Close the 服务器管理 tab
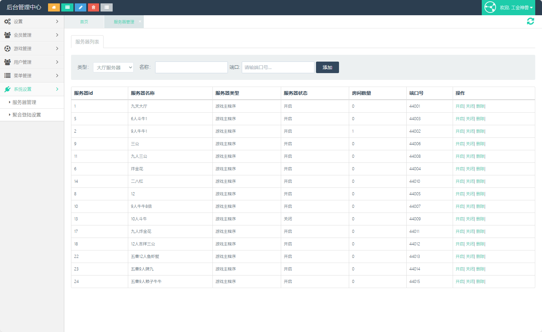Viewport: 542px width, 332px height. pos(140,21)
